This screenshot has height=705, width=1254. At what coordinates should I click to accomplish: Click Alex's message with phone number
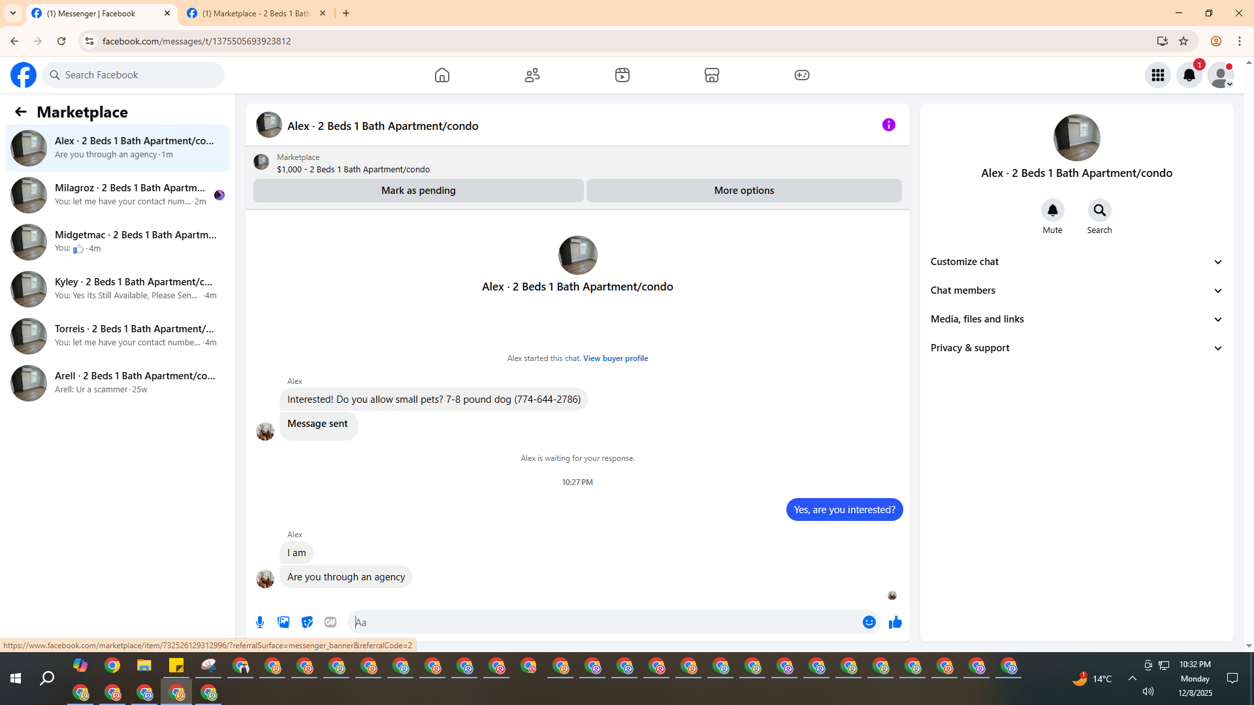[x=434, y=399]
